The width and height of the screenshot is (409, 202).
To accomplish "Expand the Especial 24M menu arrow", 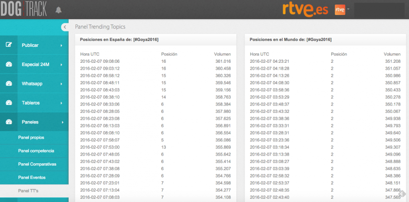I will coord(61,65).
